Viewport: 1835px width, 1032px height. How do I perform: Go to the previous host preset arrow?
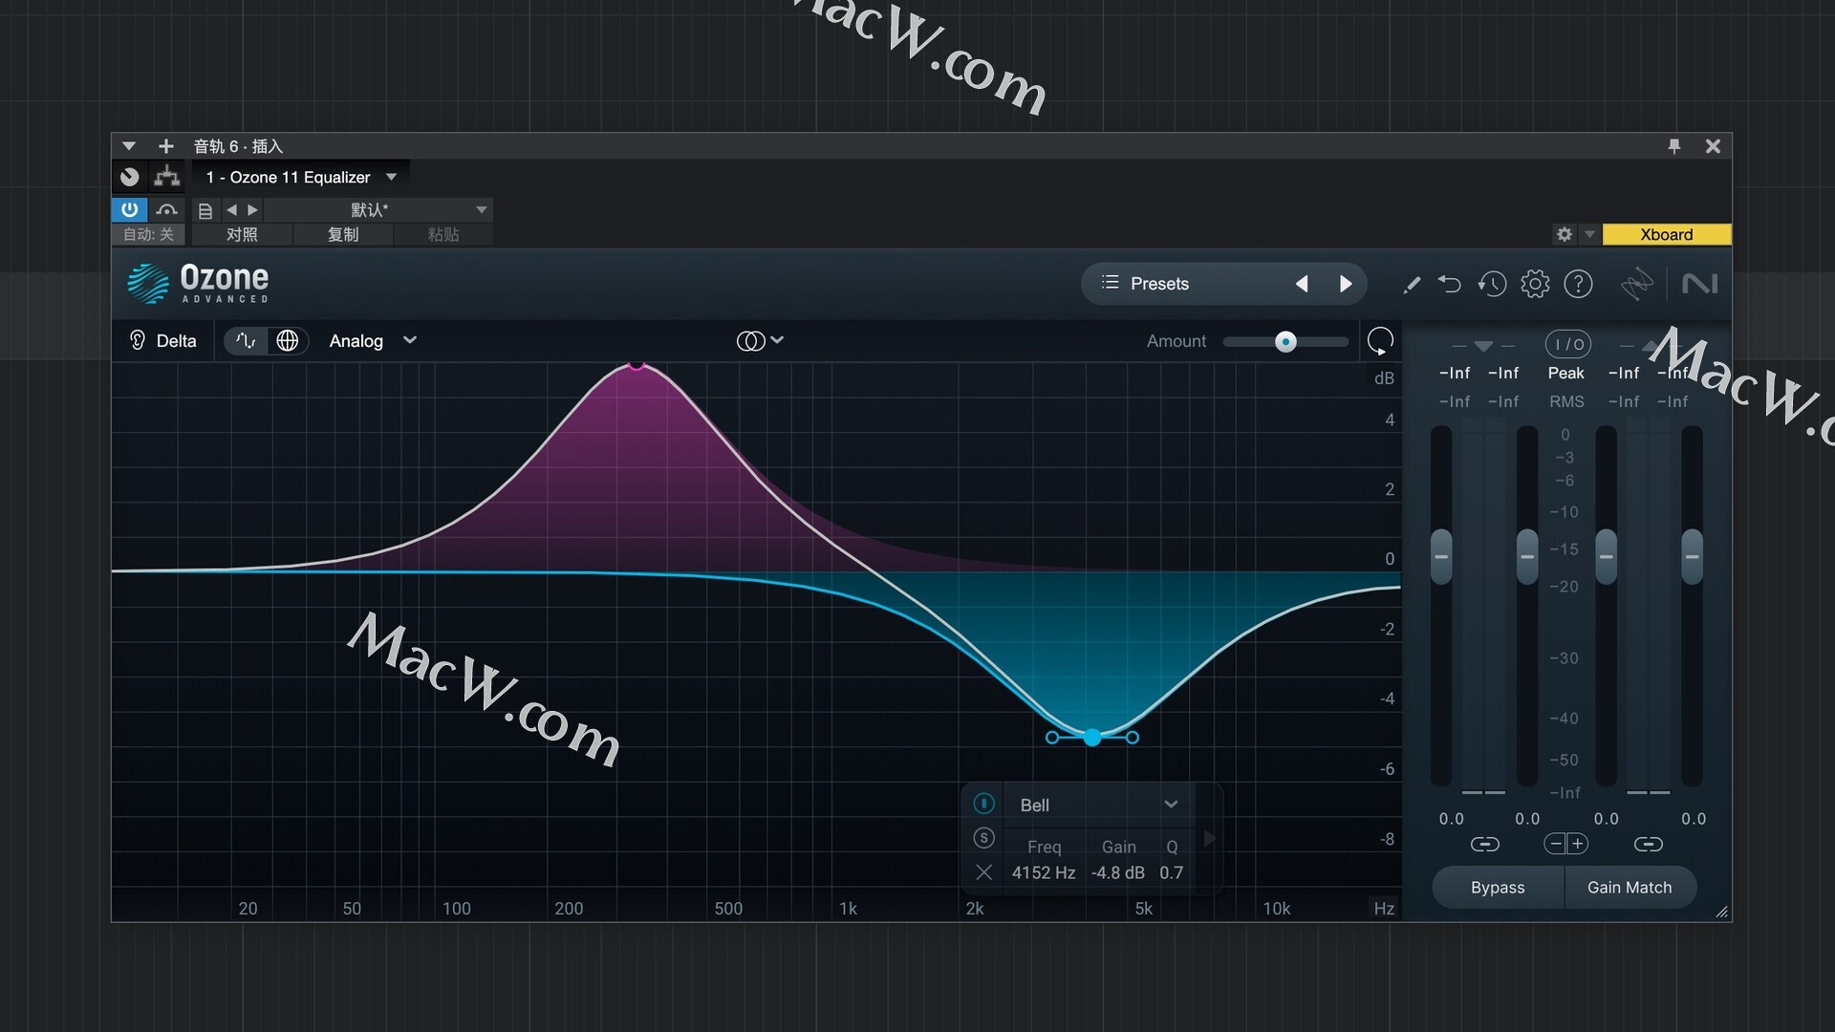(231, 209)
